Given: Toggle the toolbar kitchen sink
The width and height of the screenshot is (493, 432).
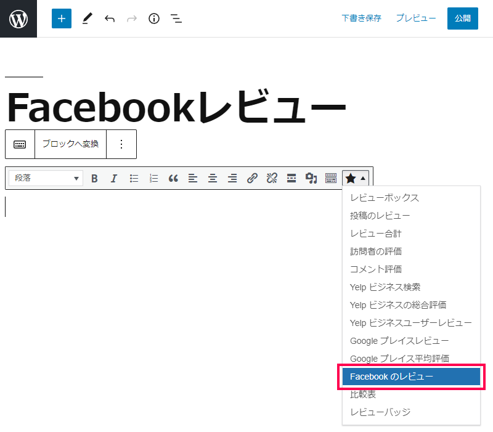Looking at the screenshot, I should [x=331, y=178].
